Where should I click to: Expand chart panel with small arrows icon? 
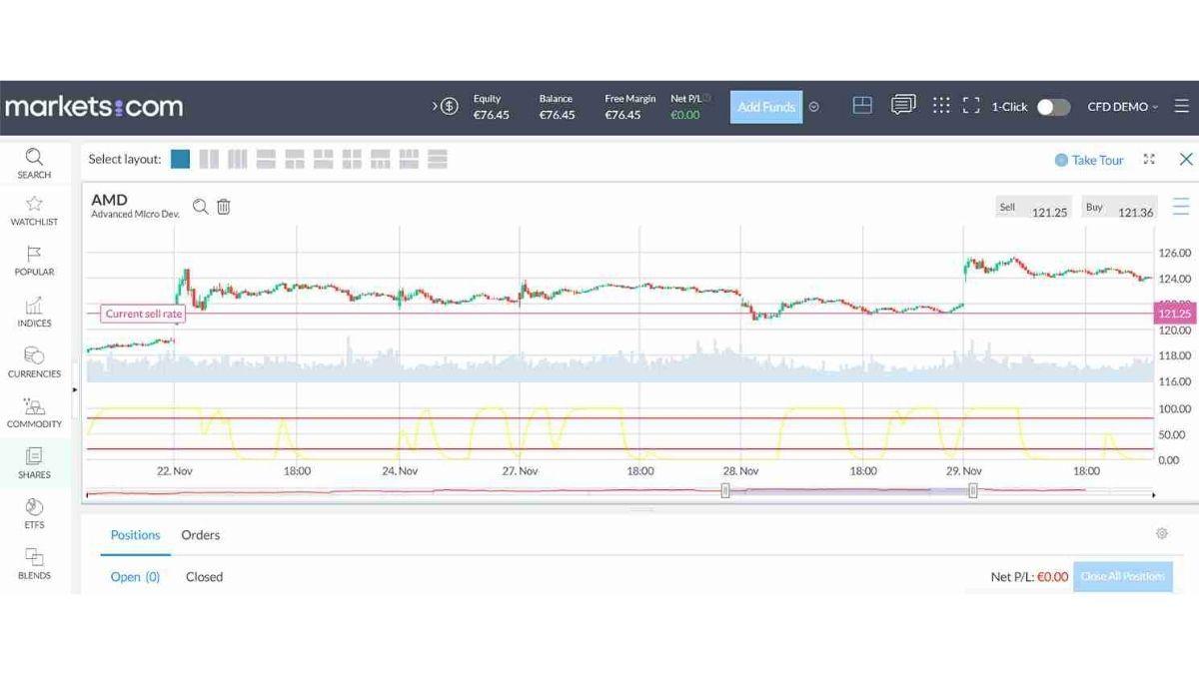1149,159
